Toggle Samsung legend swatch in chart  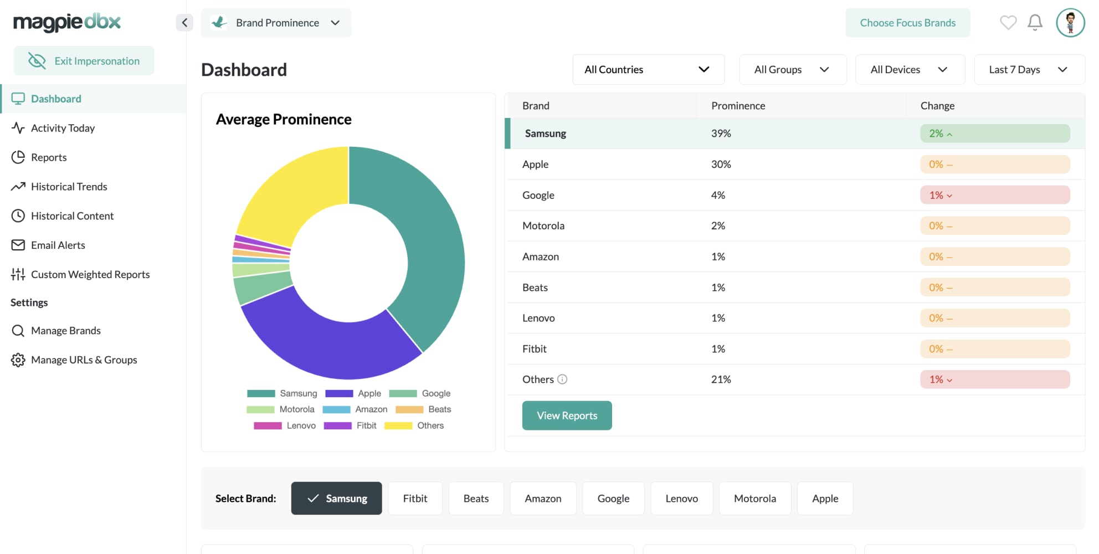261,393
